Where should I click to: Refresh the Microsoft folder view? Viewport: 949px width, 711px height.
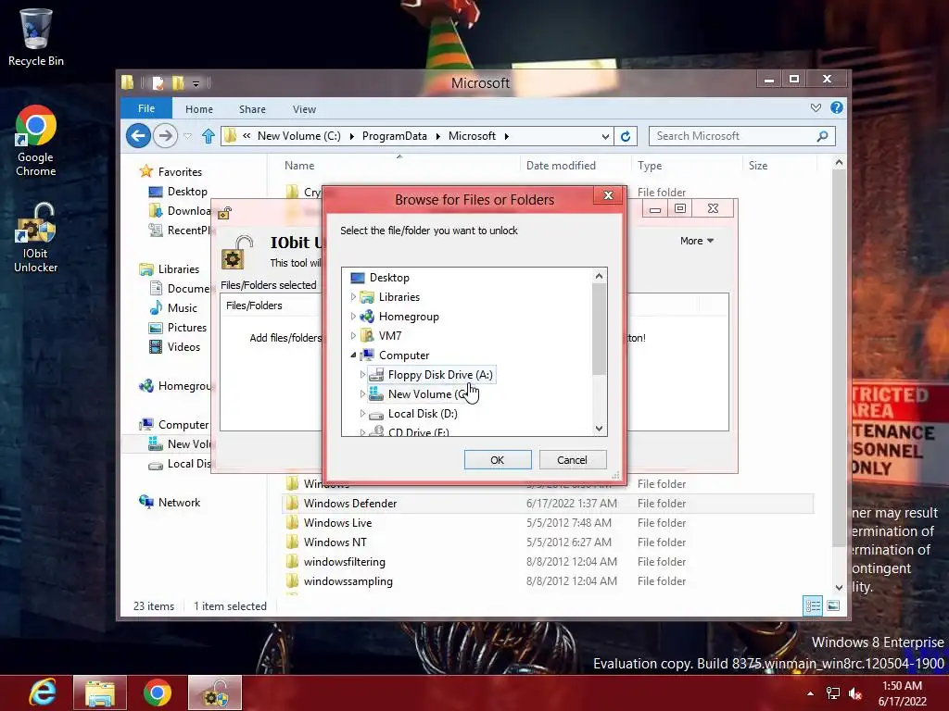(626, 136)
